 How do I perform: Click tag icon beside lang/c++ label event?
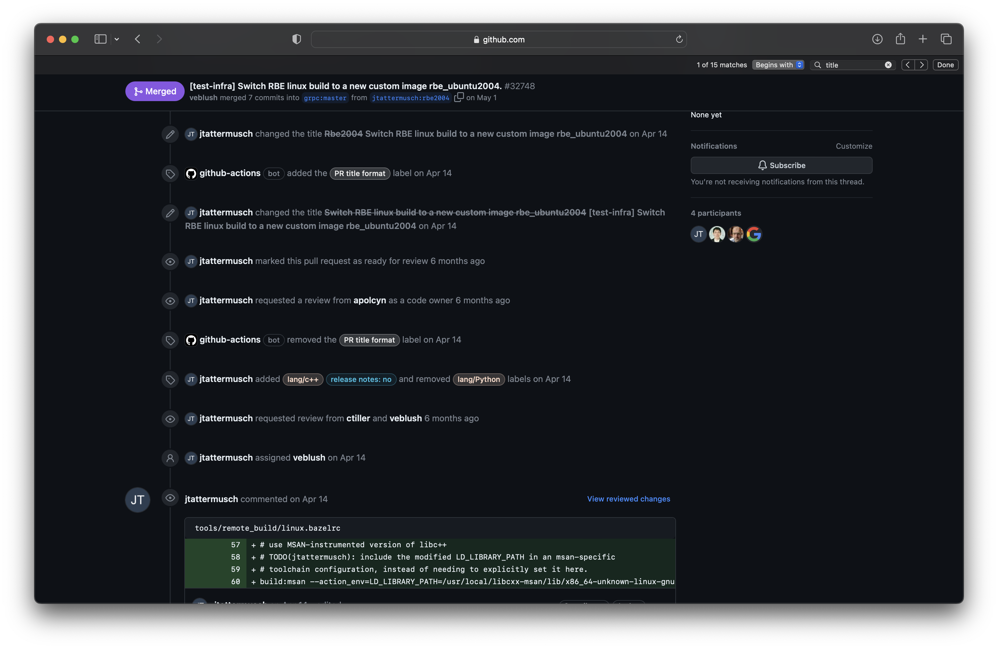(x=170, y=380)
